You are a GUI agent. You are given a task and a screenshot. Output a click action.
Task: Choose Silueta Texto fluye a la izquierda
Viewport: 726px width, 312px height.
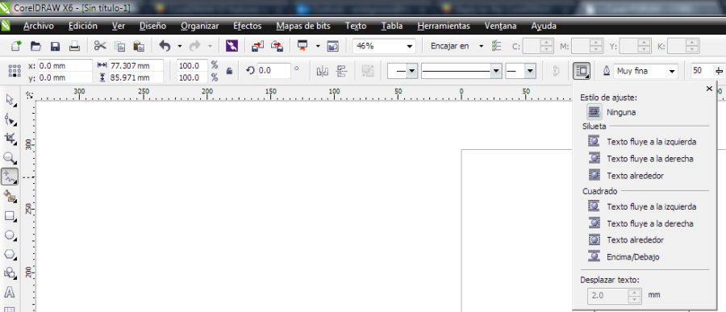coord(642,141)
